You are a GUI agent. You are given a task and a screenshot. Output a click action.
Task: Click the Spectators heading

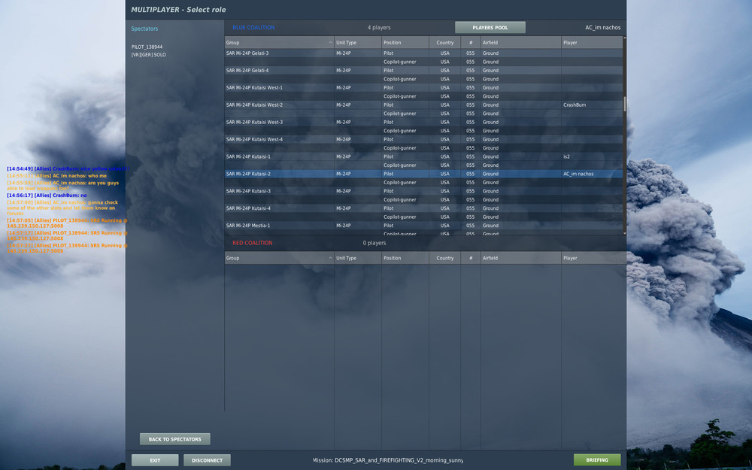[x=144, y=29]
